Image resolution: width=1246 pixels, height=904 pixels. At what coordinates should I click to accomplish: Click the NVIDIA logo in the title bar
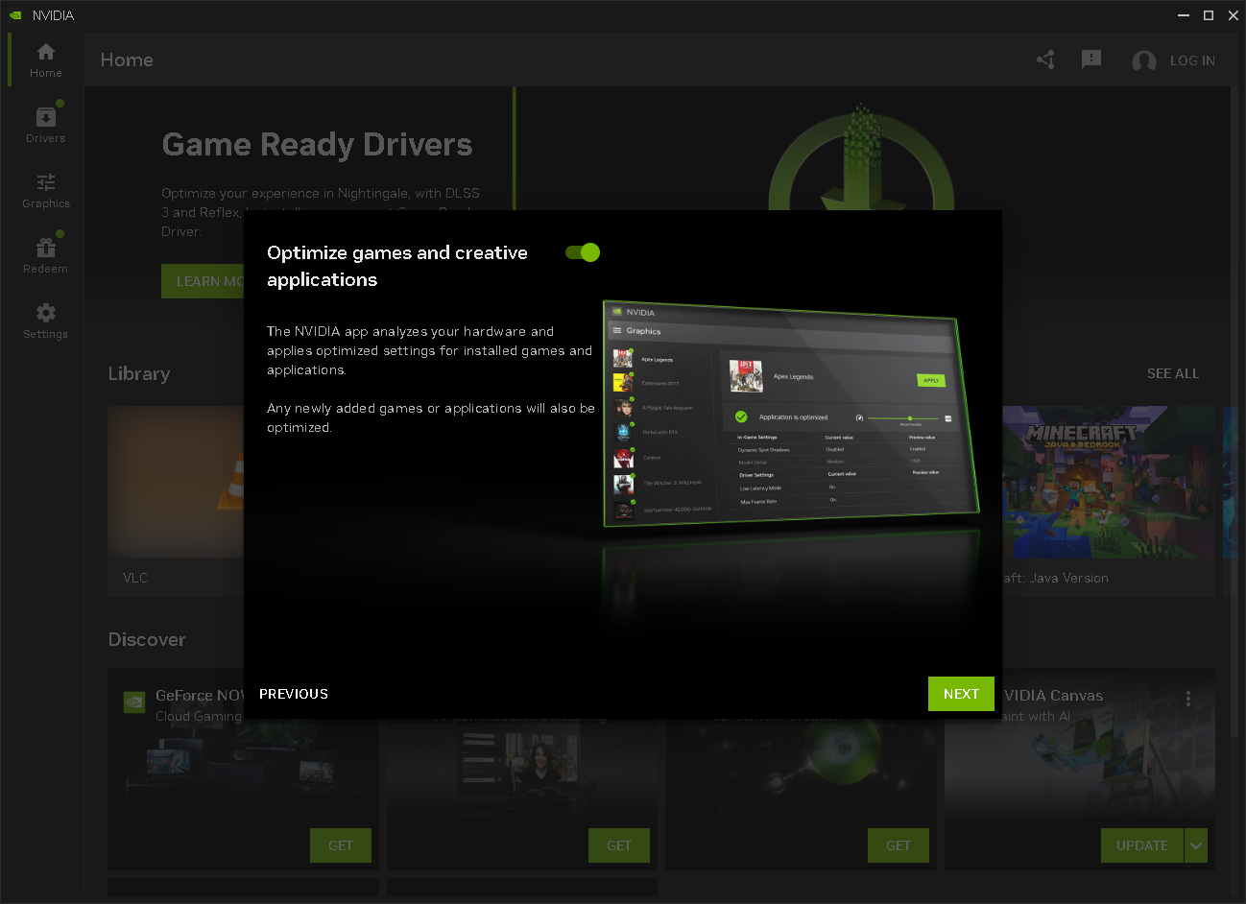click(x=13, y=14)
